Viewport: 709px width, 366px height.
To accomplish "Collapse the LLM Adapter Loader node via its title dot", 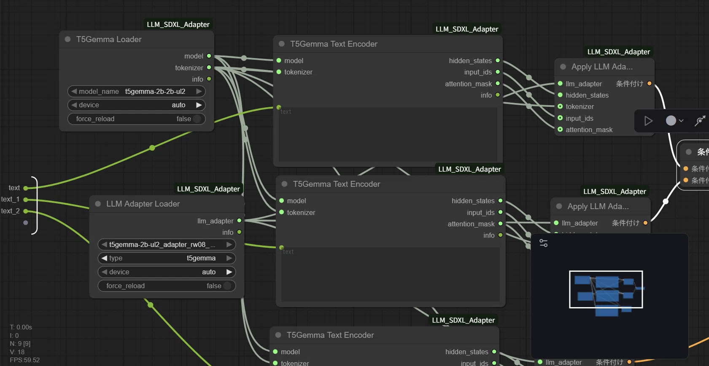I will [98, 204].
